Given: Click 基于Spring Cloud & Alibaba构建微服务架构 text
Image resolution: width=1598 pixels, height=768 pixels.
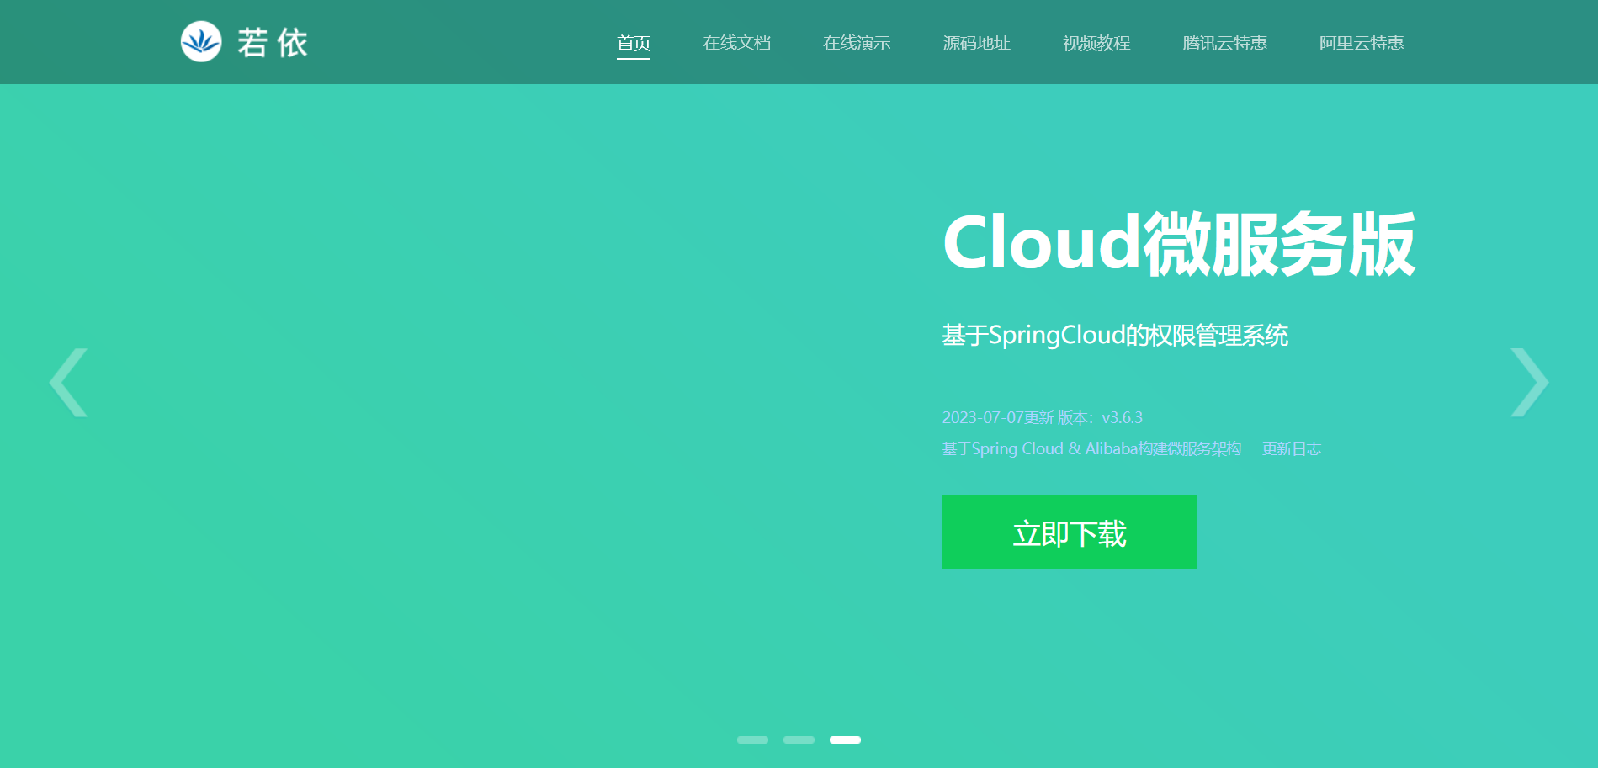Looking at the screenshot, I should click(x=1091, y=449).
